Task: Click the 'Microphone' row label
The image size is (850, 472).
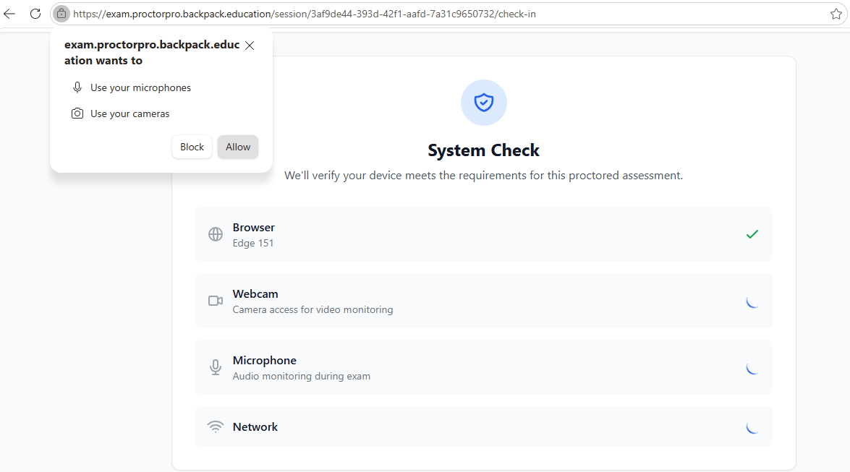Action: (265, 361)
